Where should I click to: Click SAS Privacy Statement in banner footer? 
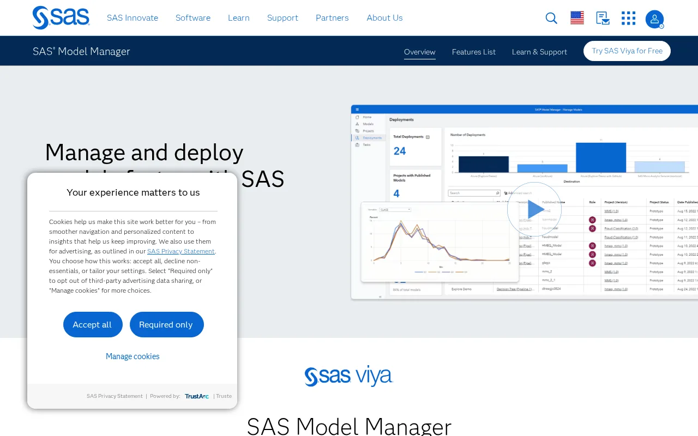pyautogui.click(x=115, y=396)
